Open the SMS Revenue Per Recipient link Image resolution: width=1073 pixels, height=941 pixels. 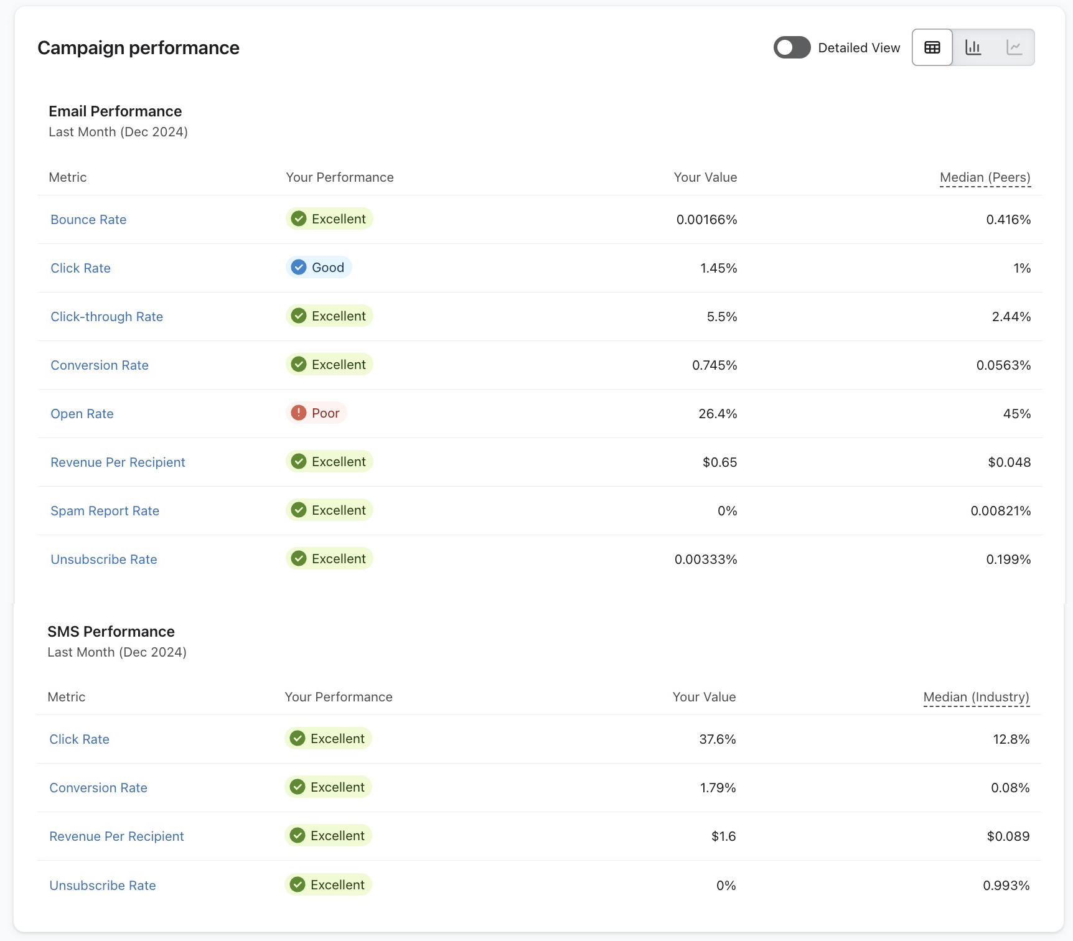tap(116, 836)
